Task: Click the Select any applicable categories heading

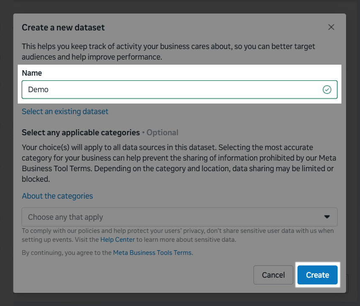Action: (81, 133)
